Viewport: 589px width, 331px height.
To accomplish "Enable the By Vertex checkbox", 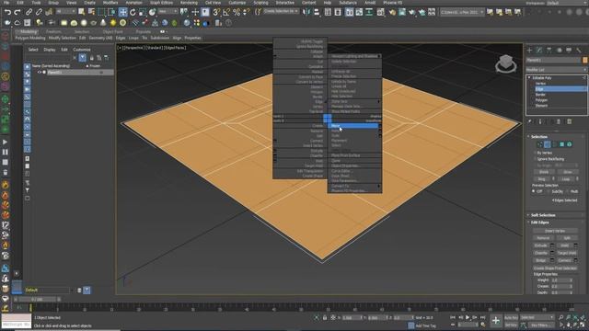I will point(535,153).
